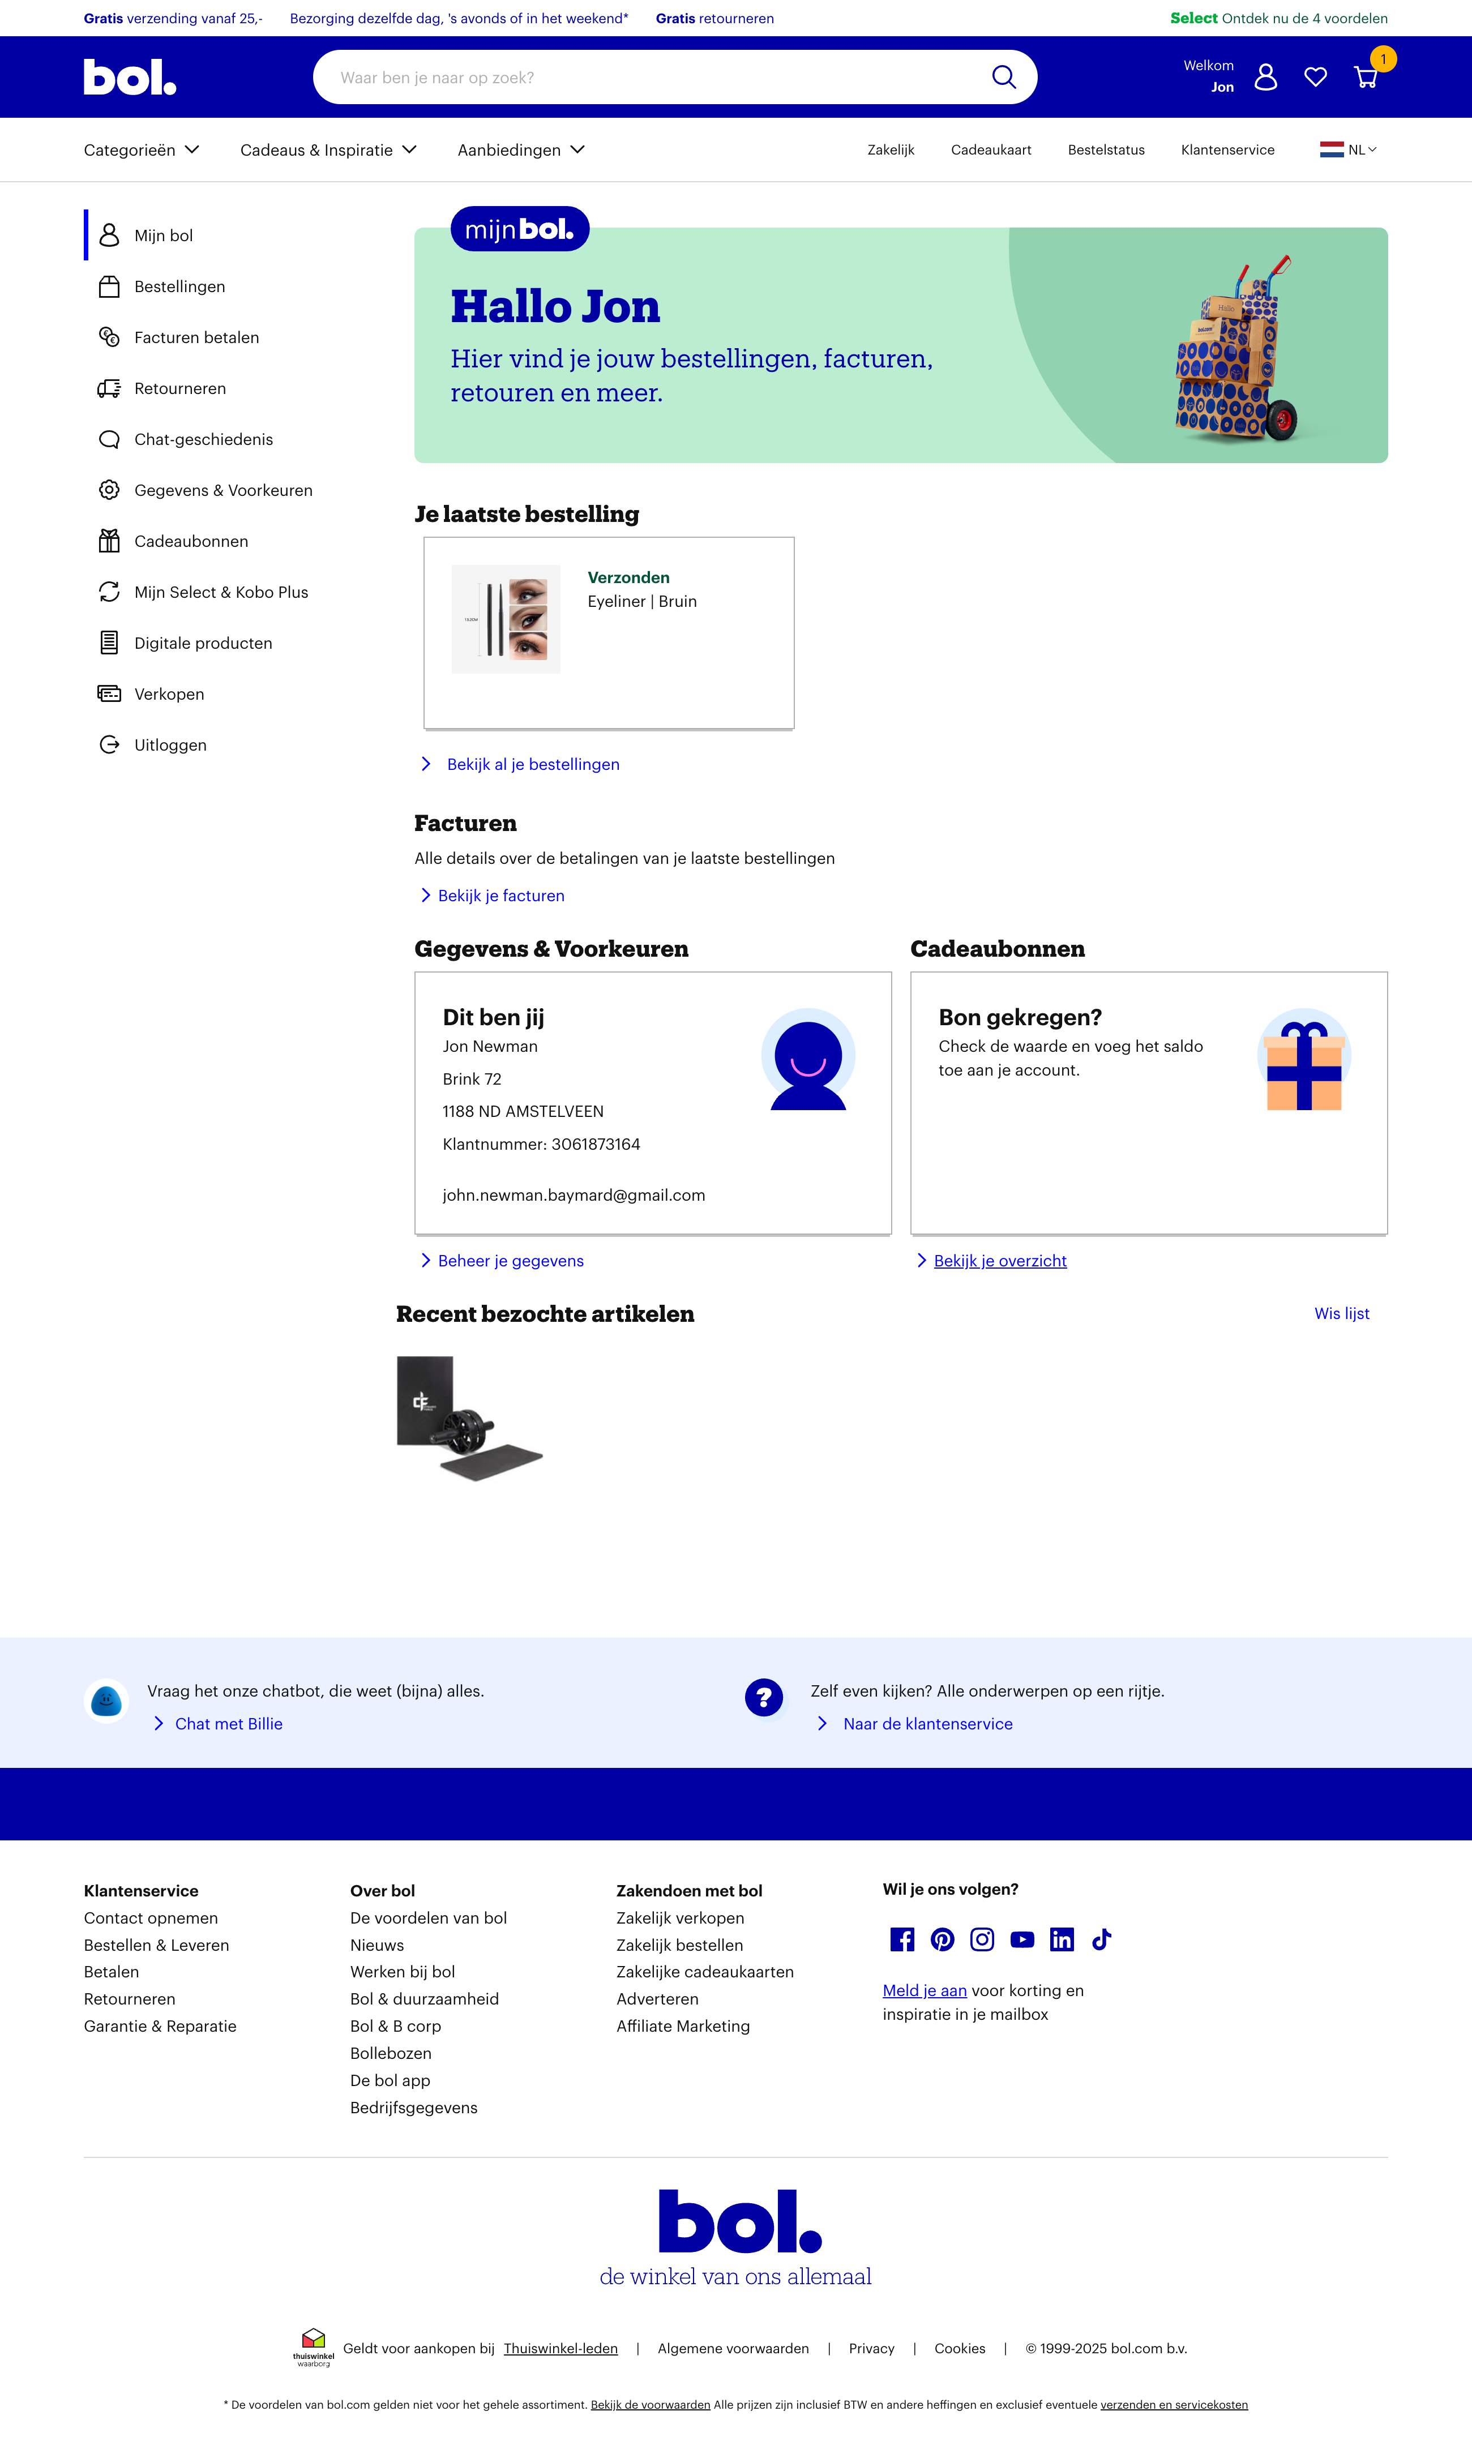Open the shopping cart icon
Viewport: 1472px width, 2441px height.
(1366, 76)
